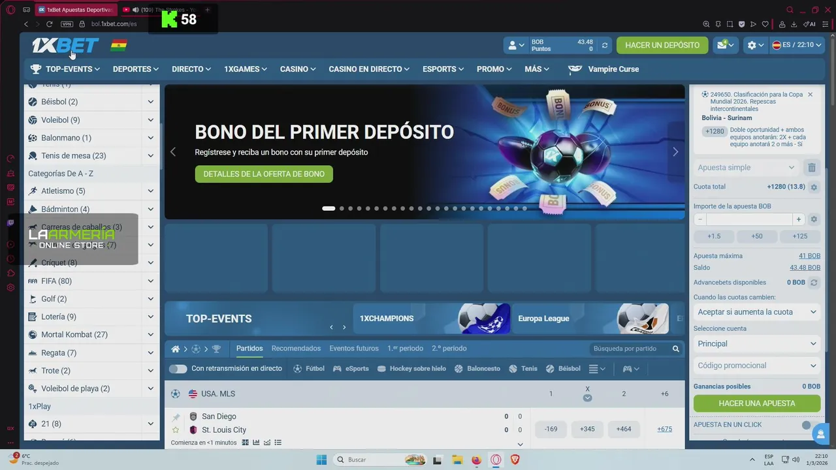The width and height of the screenshot is (836, 470).
Task: Refresh Advancebets disponibles
Action: (x=814, y=283)
